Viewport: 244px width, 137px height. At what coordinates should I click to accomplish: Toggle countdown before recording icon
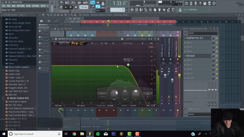click(73, 3)
